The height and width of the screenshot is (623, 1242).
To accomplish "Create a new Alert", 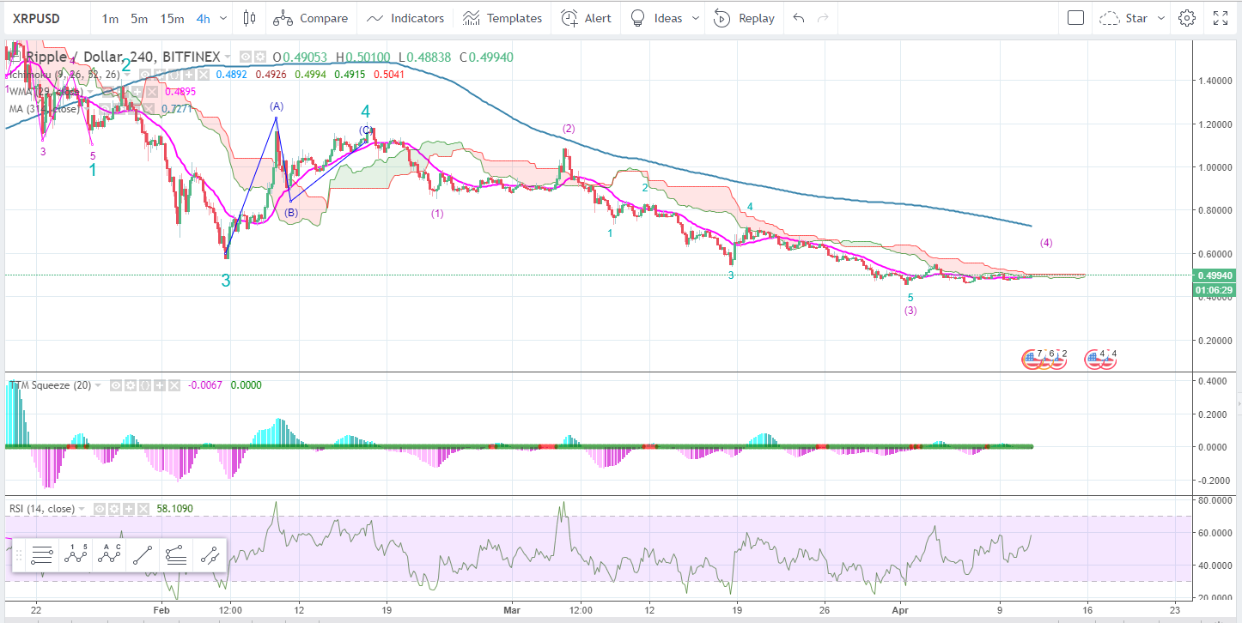I will pyautogui.click(x=586, y=18).
